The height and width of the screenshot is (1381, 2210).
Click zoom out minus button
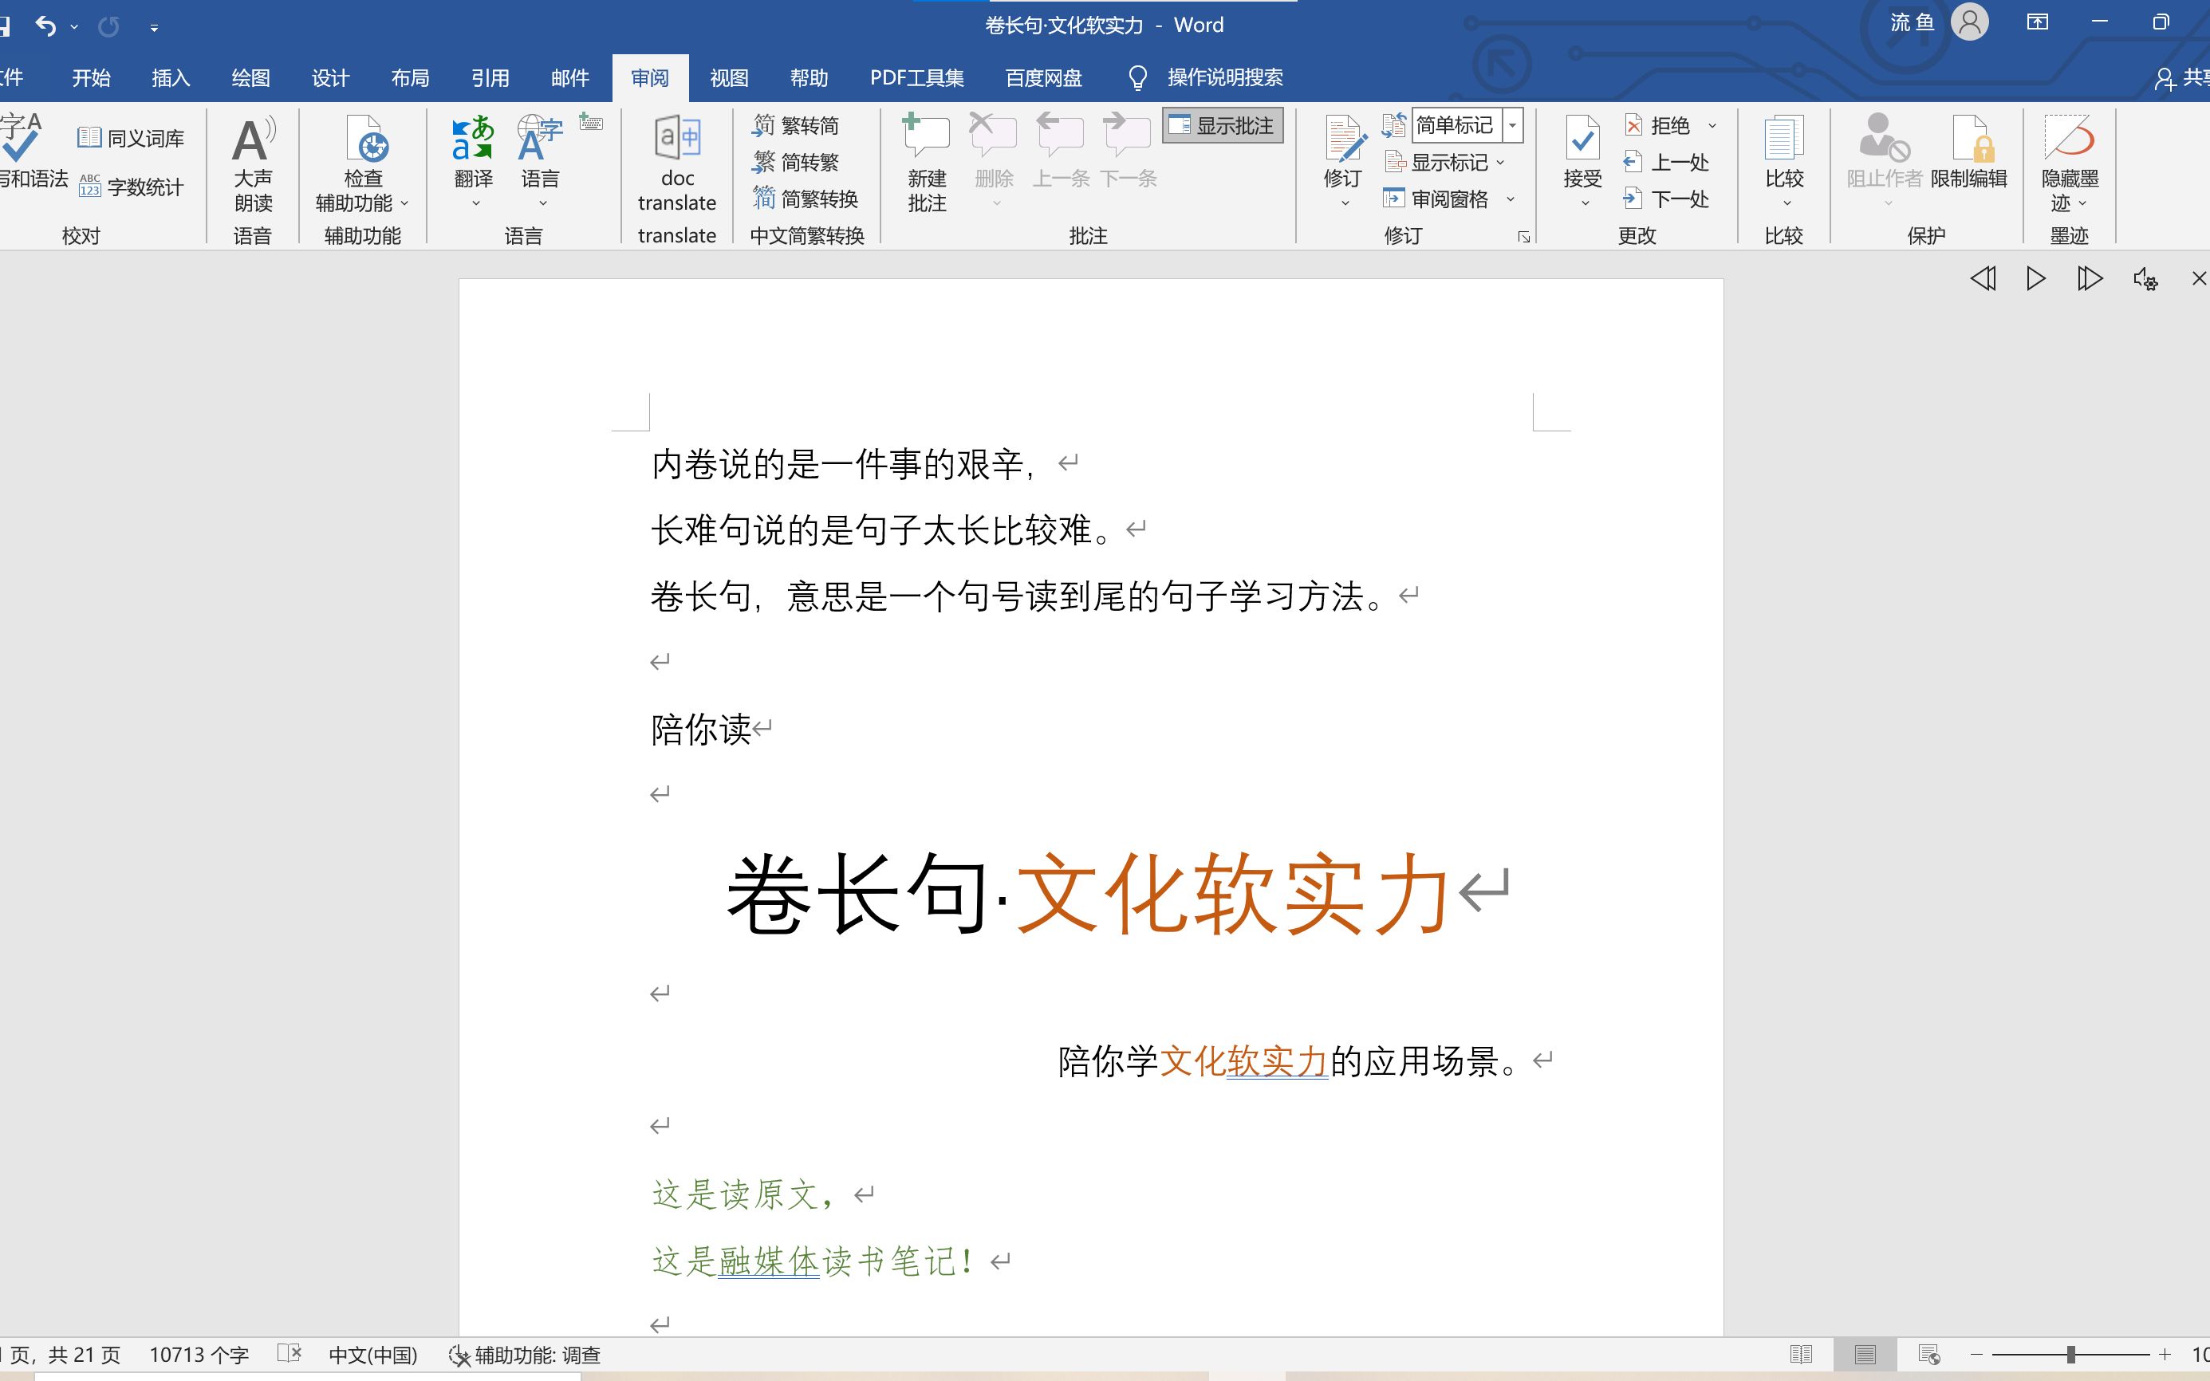coord(1976,1355)
